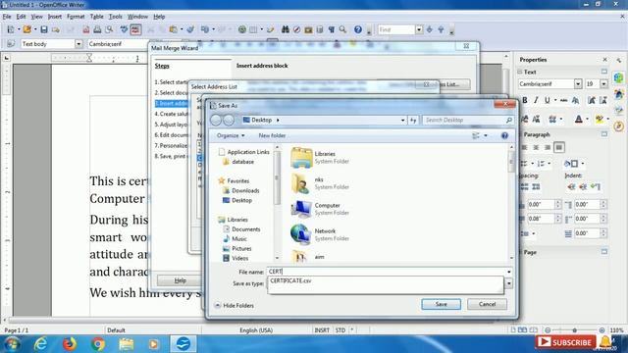Select Justified alignment in Paragraph panel
Viewport: 628px width, 353px height.
click(x=559, y=147)
